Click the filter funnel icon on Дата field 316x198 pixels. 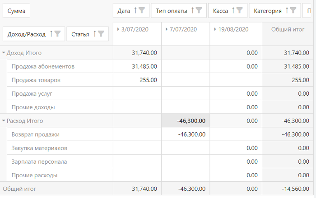click(x=142, y=10)
